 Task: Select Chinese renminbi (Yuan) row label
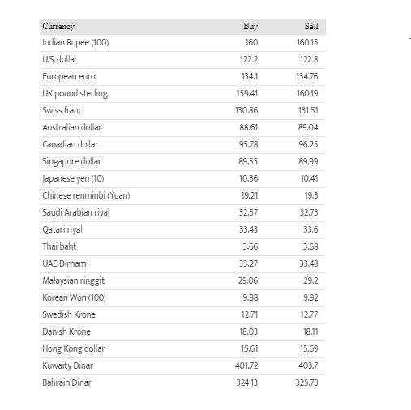pos(86,195)
